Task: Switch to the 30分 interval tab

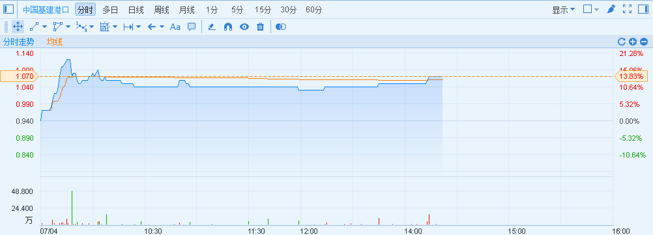Action: pyautogui.click(x=288, y=10)
